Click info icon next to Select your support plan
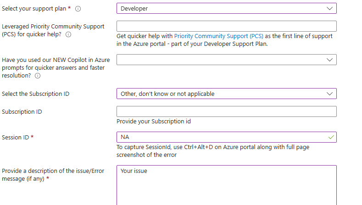Screen dimensions: 362x205 (78, 9)
